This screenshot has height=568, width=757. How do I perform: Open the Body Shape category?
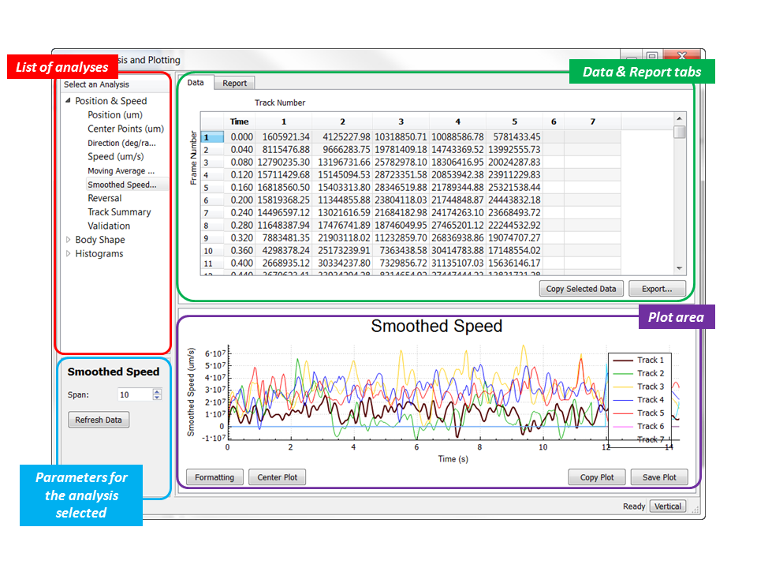click(x=100, y=240)
